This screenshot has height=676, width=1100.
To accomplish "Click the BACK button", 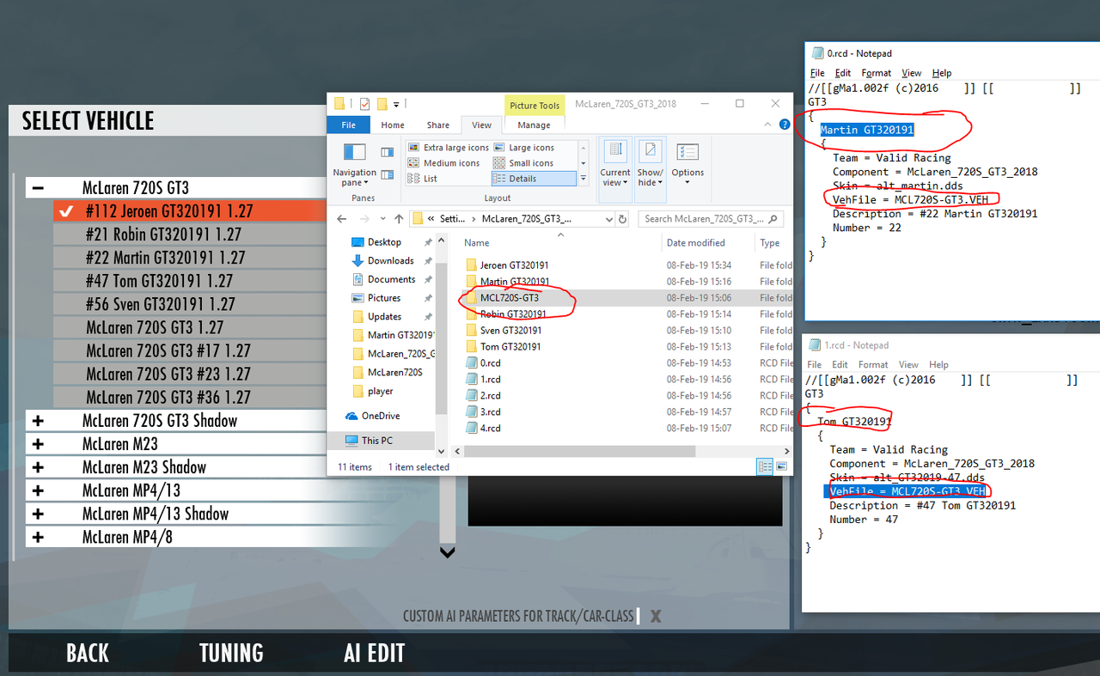I will pos(88,653).
